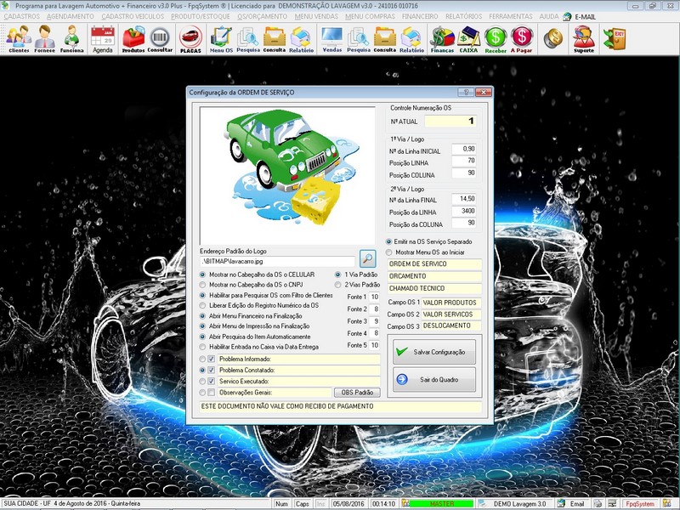Image resolution: width=680 pixels, height=510 pixels.
Task: Click Relatório icon beside Finanças
Action: pyautogui.click(x=411, y=39)
